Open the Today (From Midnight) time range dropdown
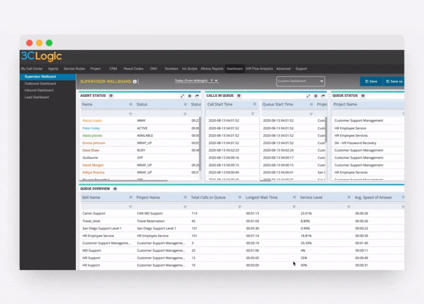 coord(196,81)
